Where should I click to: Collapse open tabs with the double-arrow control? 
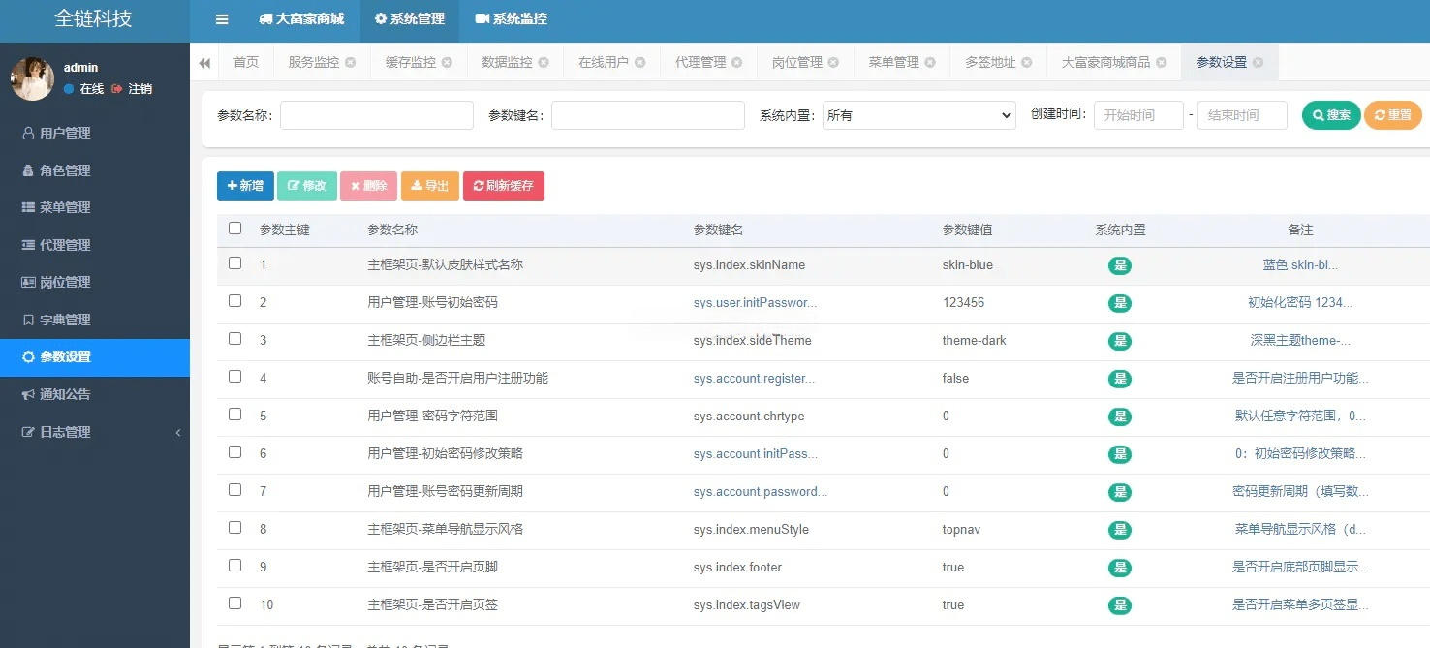tap(204, 61)
